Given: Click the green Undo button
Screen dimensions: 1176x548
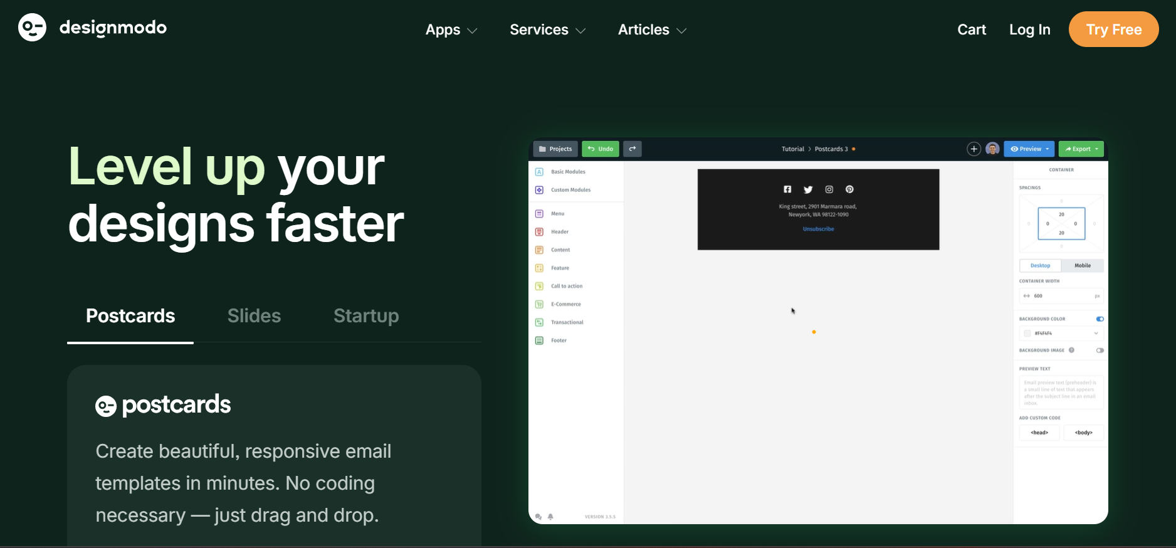Looking at the screenshot, I should point(601,149).
